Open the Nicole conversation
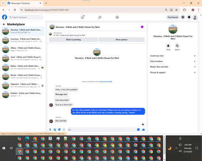Viewport: 202px width, 161px height. (x=23, y=76)
